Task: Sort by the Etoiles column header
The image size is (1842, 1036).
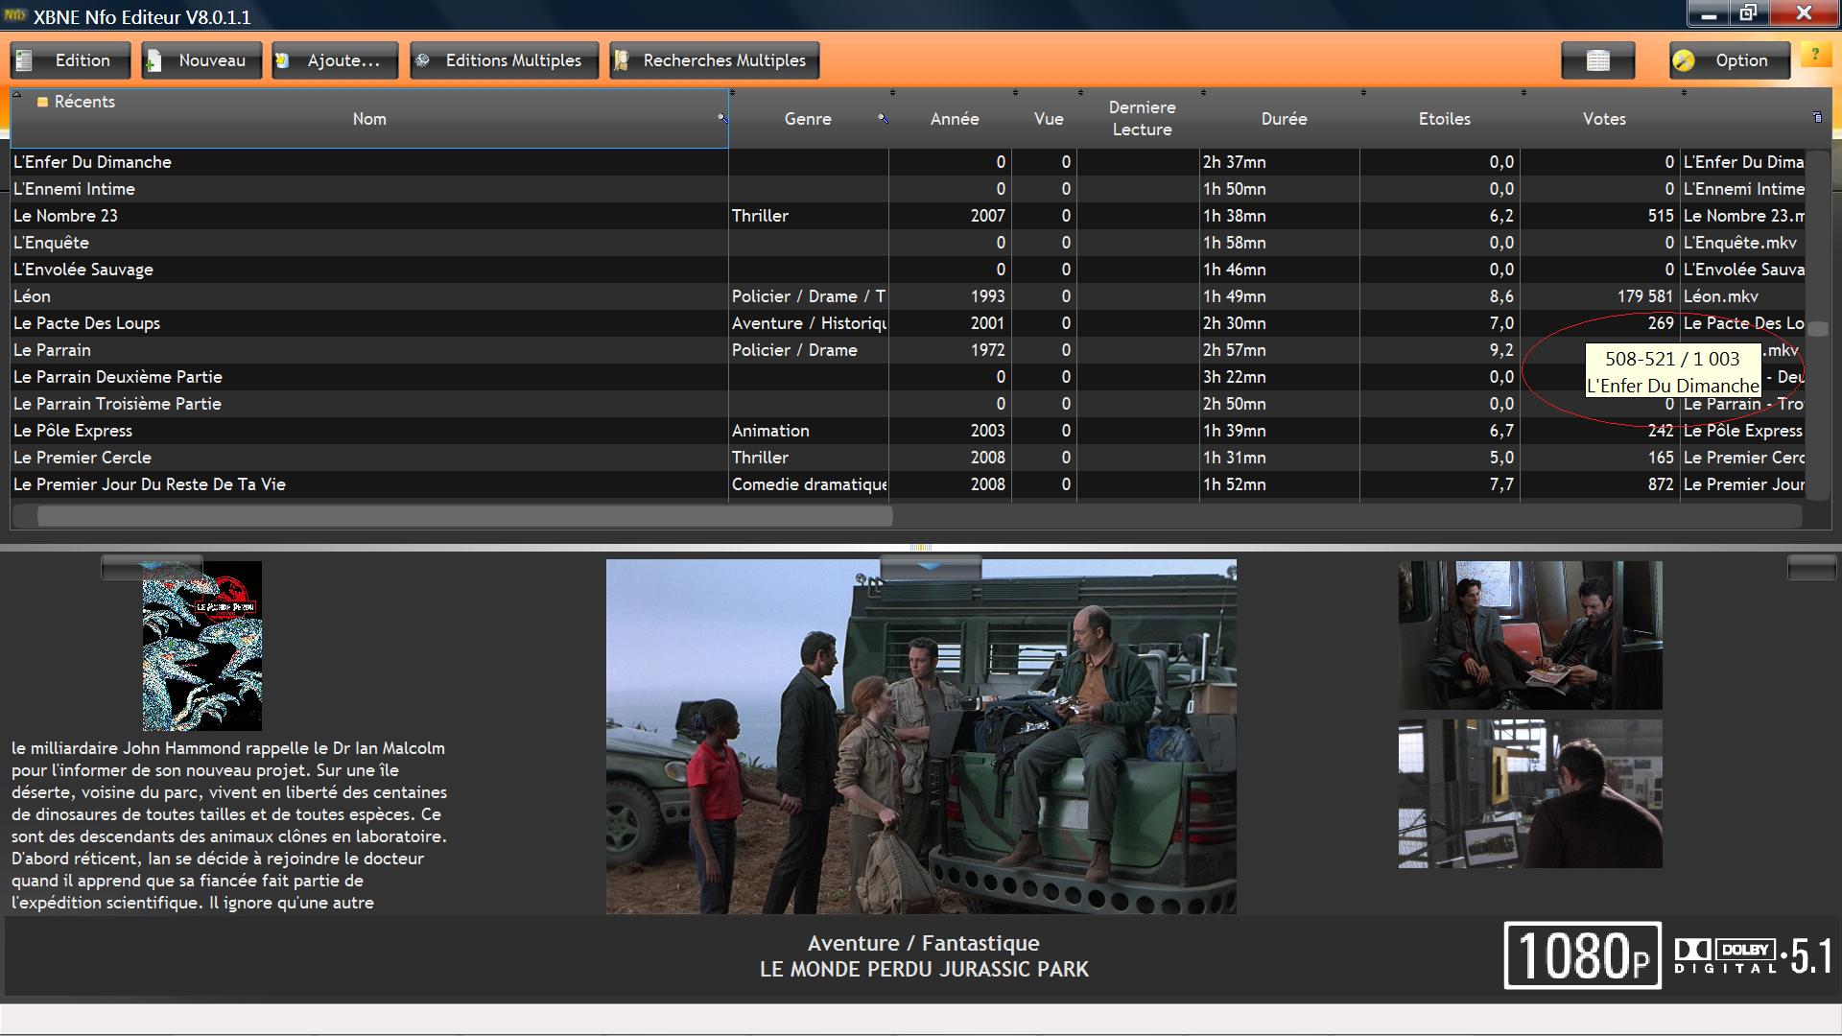Action: 1444,119
